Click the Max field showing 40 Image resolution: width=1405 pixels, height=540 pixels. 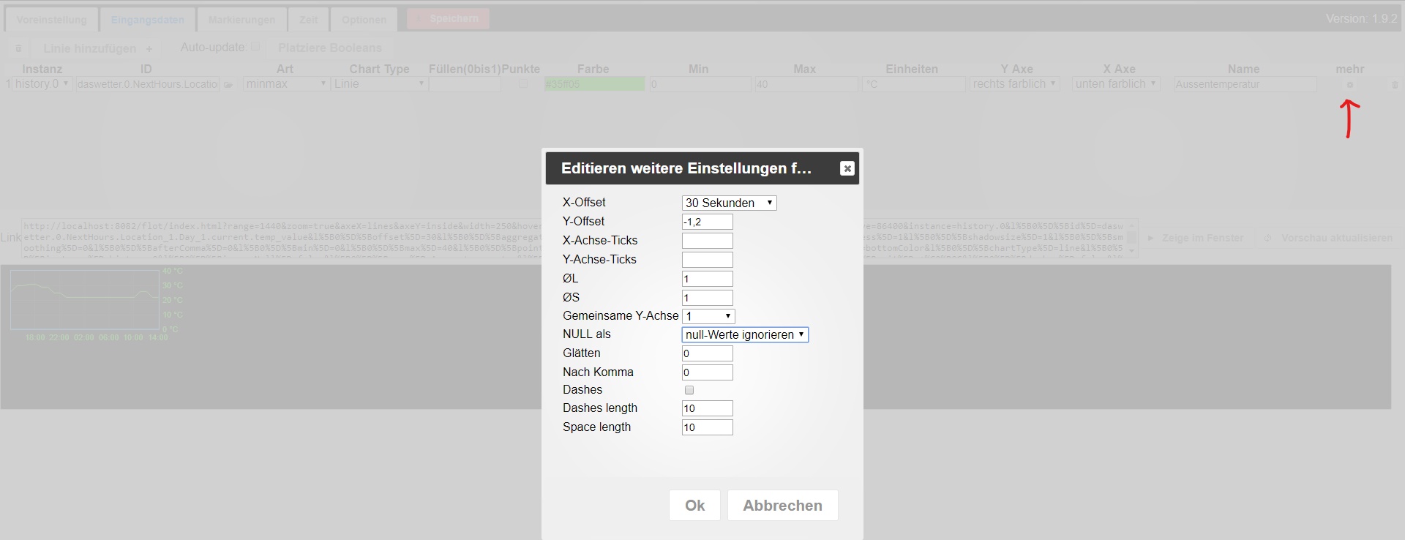(x=806, y=85)
